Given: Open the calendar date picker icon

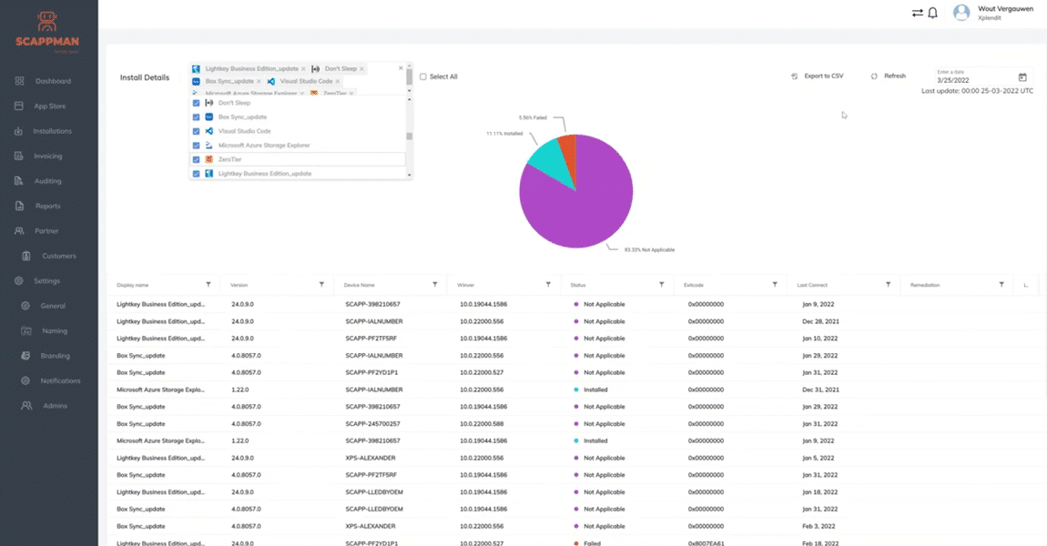Looking at the screenshot, I should click(x=1022, y=77).
